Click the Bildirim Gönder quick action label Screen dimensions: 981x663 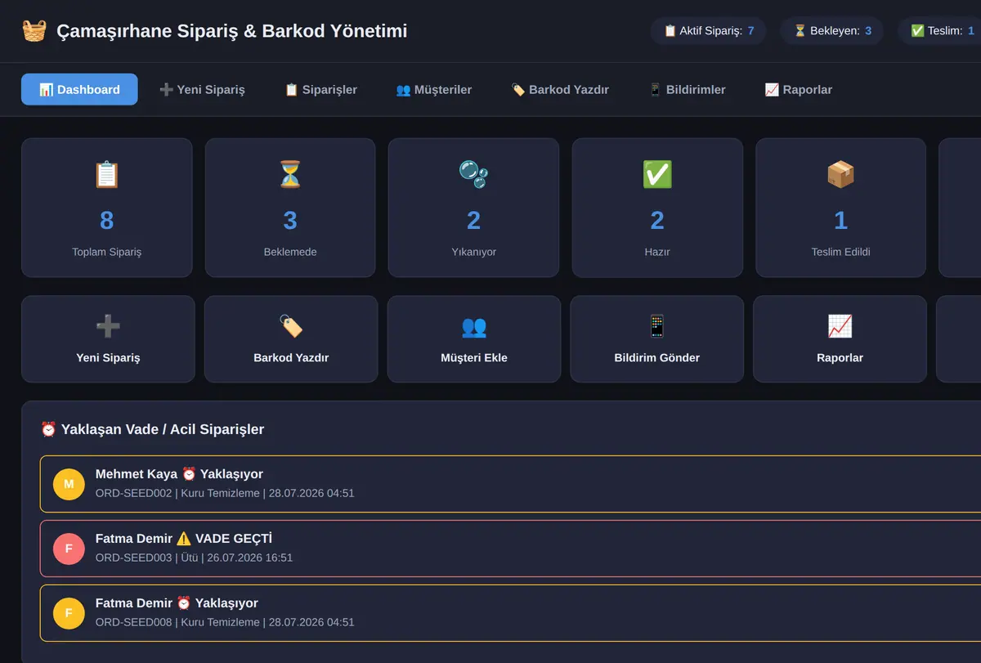pyautogui.click(x=657, y=357)
